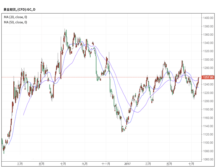The image size is (216, 167).
Task: Select the MA (50, close, 0) indicator label
Action: pos(15,22)
